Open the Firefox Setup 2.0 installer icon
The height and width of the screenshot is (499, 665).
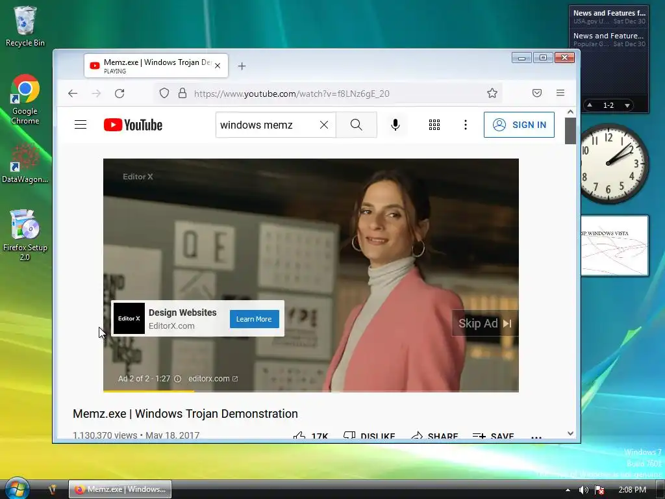tap(25, 235)
